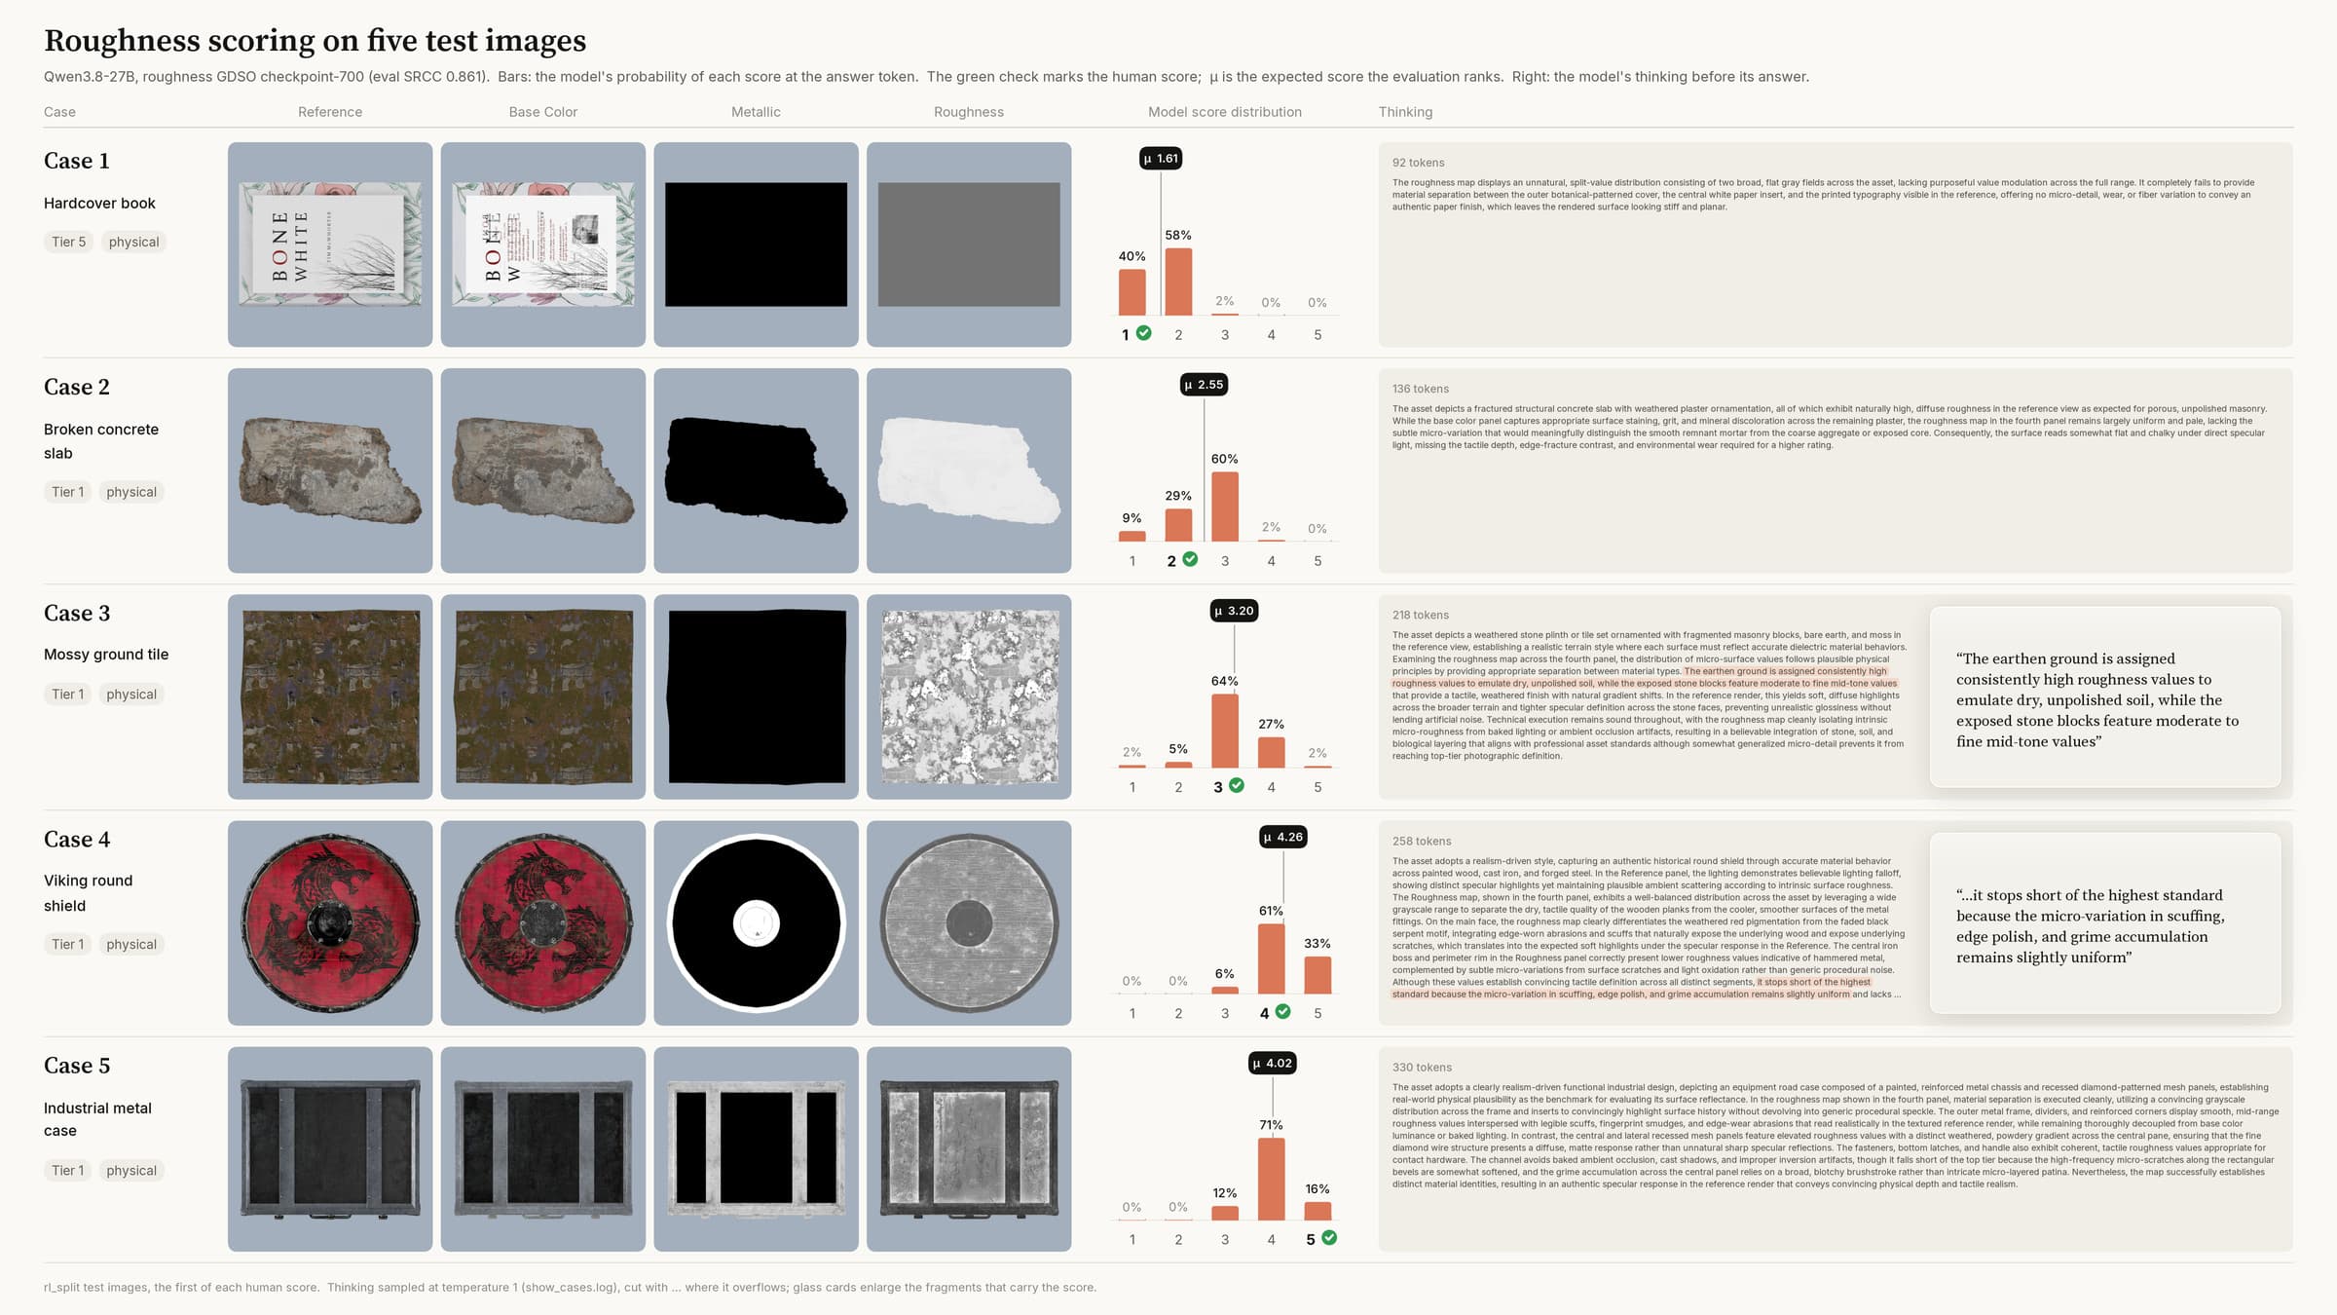Click the green check in Case 4 chart
2337x1315 pixels.
coord(1283,1011)
